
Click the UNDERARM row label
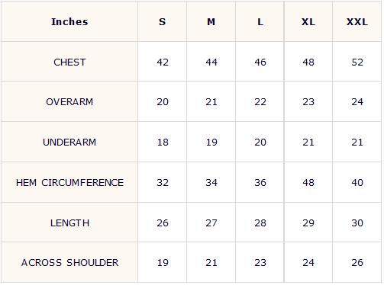[69, 142]
